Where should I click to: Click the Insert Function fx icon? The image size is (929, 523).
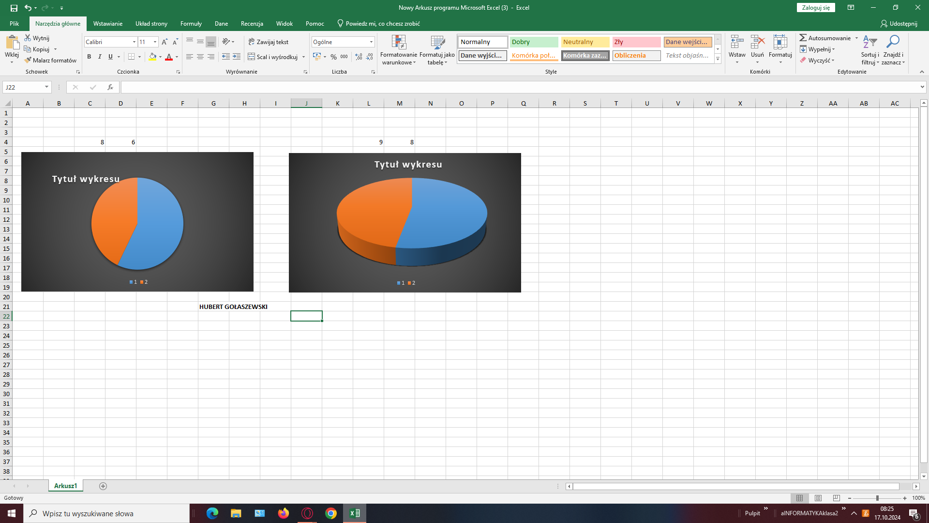click(x=110, y=87)
